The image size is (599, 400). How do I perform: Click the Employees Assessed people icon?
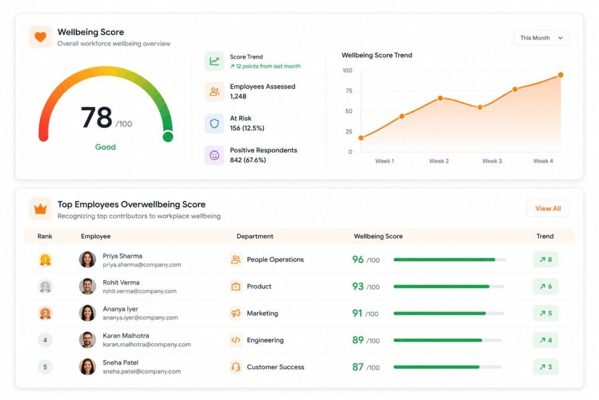point(214,92)
